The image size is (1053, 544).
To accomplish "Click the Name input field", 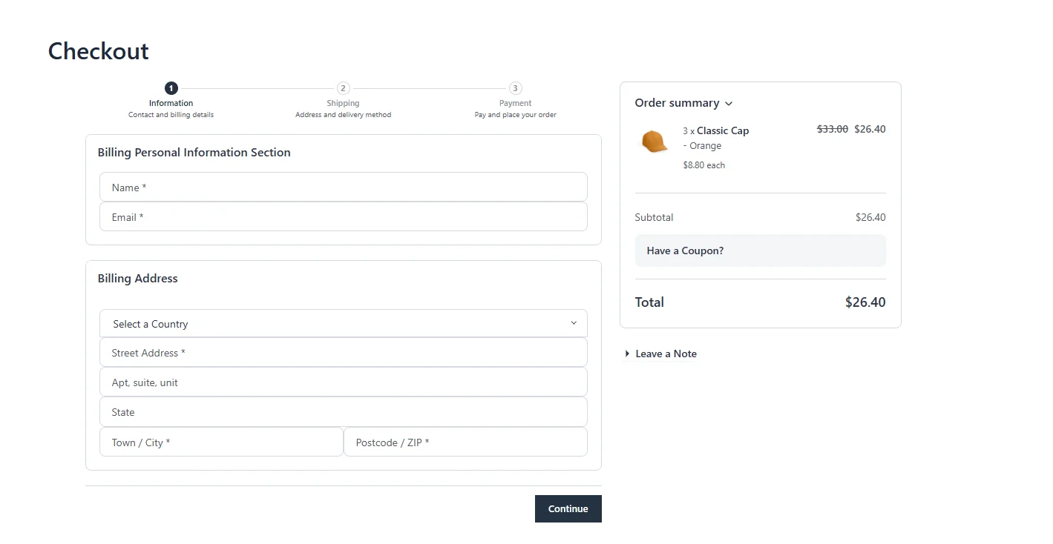I will pyautogui.click(x=344, y=188).
